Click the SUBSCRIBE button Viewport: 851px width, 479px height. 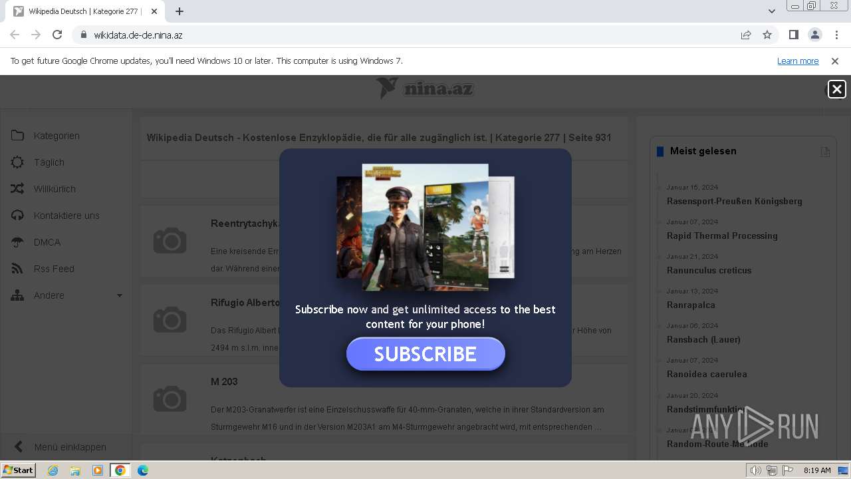(x=425, y=354)
